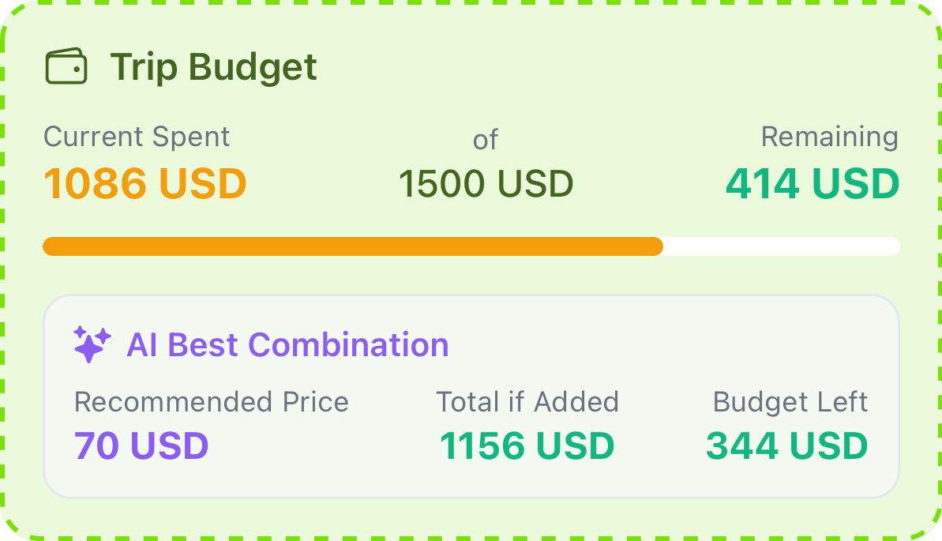Select the Current Spent label

pyautogui.click(x=137, y=137)
